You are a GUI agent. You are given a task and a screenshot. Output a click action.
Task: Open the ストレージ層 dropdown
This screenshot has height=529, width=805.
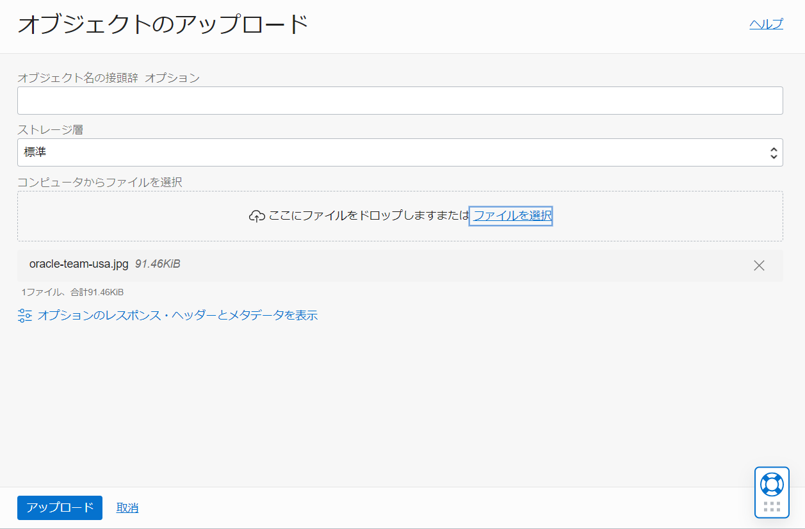(400, 152)
